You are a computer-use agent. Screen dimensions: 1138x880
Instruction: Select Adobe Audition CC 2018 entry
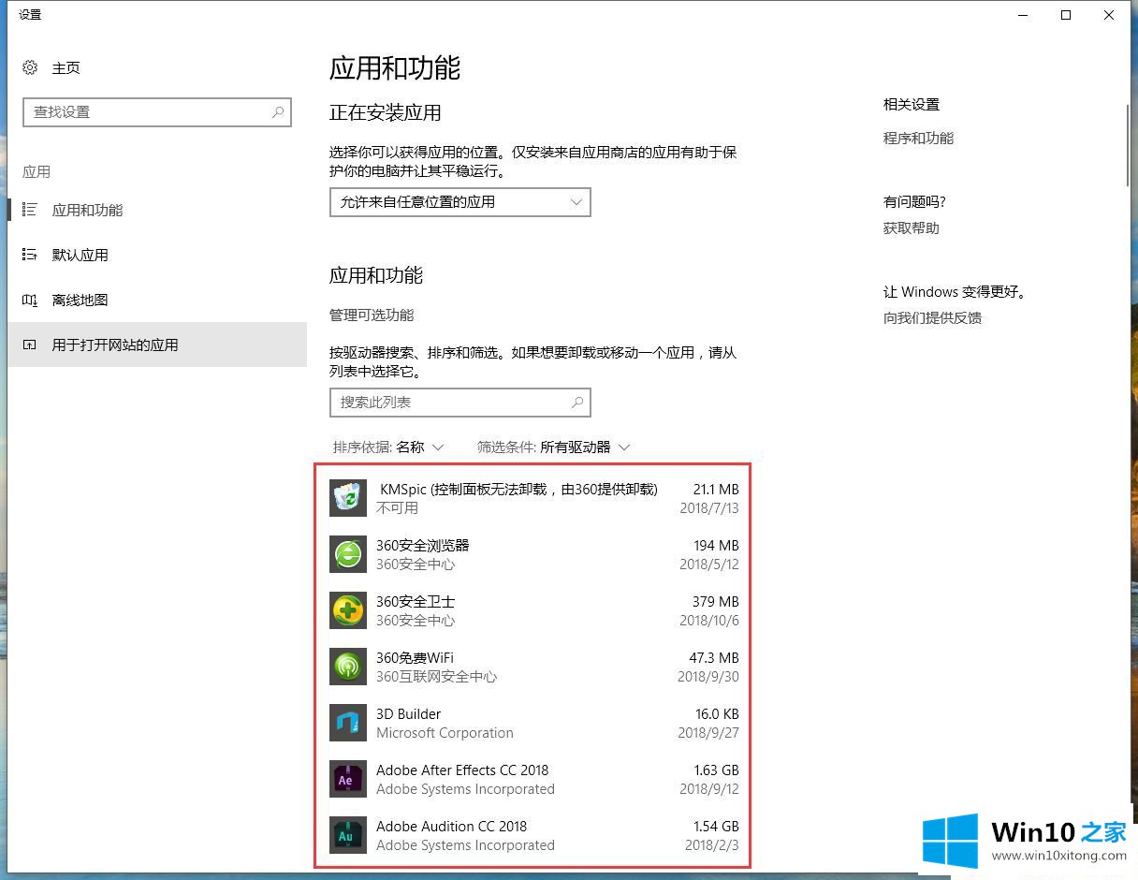(x=533, y=835)
